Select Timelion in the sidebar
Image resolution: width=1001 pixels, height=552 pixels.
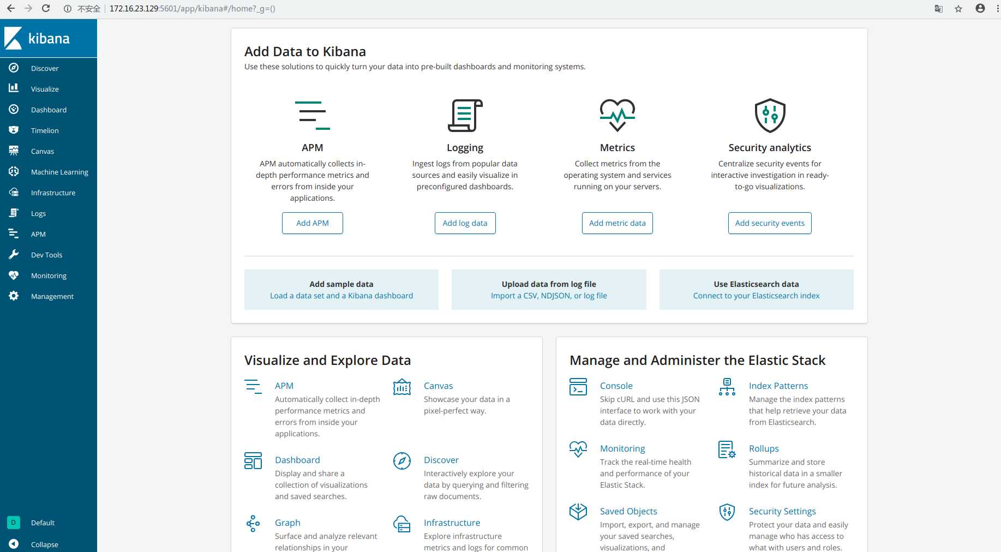coord(45,130)
